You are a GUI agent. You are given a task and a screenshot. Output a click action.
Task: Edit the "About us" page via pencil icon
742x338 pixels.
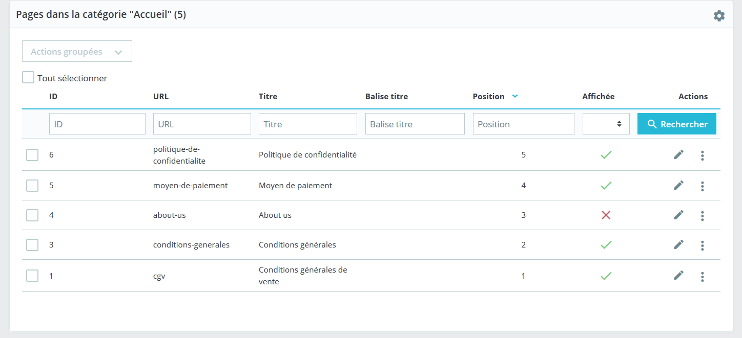tap(678, 215)
